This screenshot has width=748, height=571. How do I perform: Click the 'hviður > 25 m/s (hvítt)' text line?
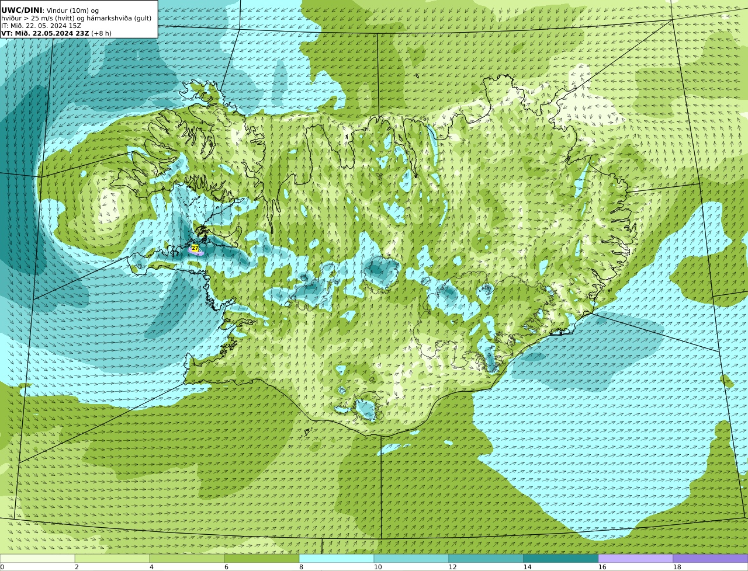[x=38, y=18]
